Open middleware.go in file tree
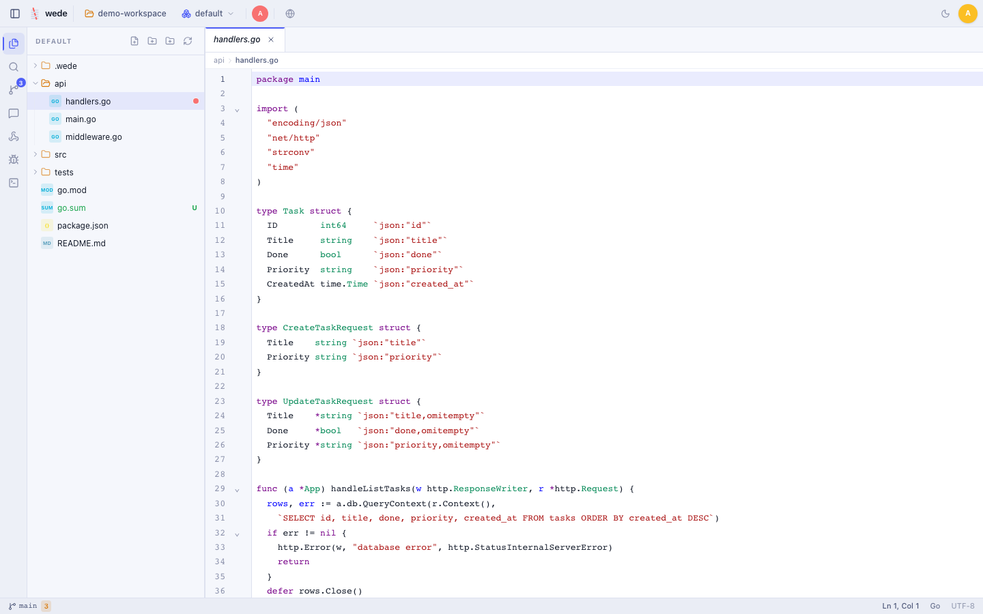The height and width of the screenshot is (614, 983). tap(116, 136)
